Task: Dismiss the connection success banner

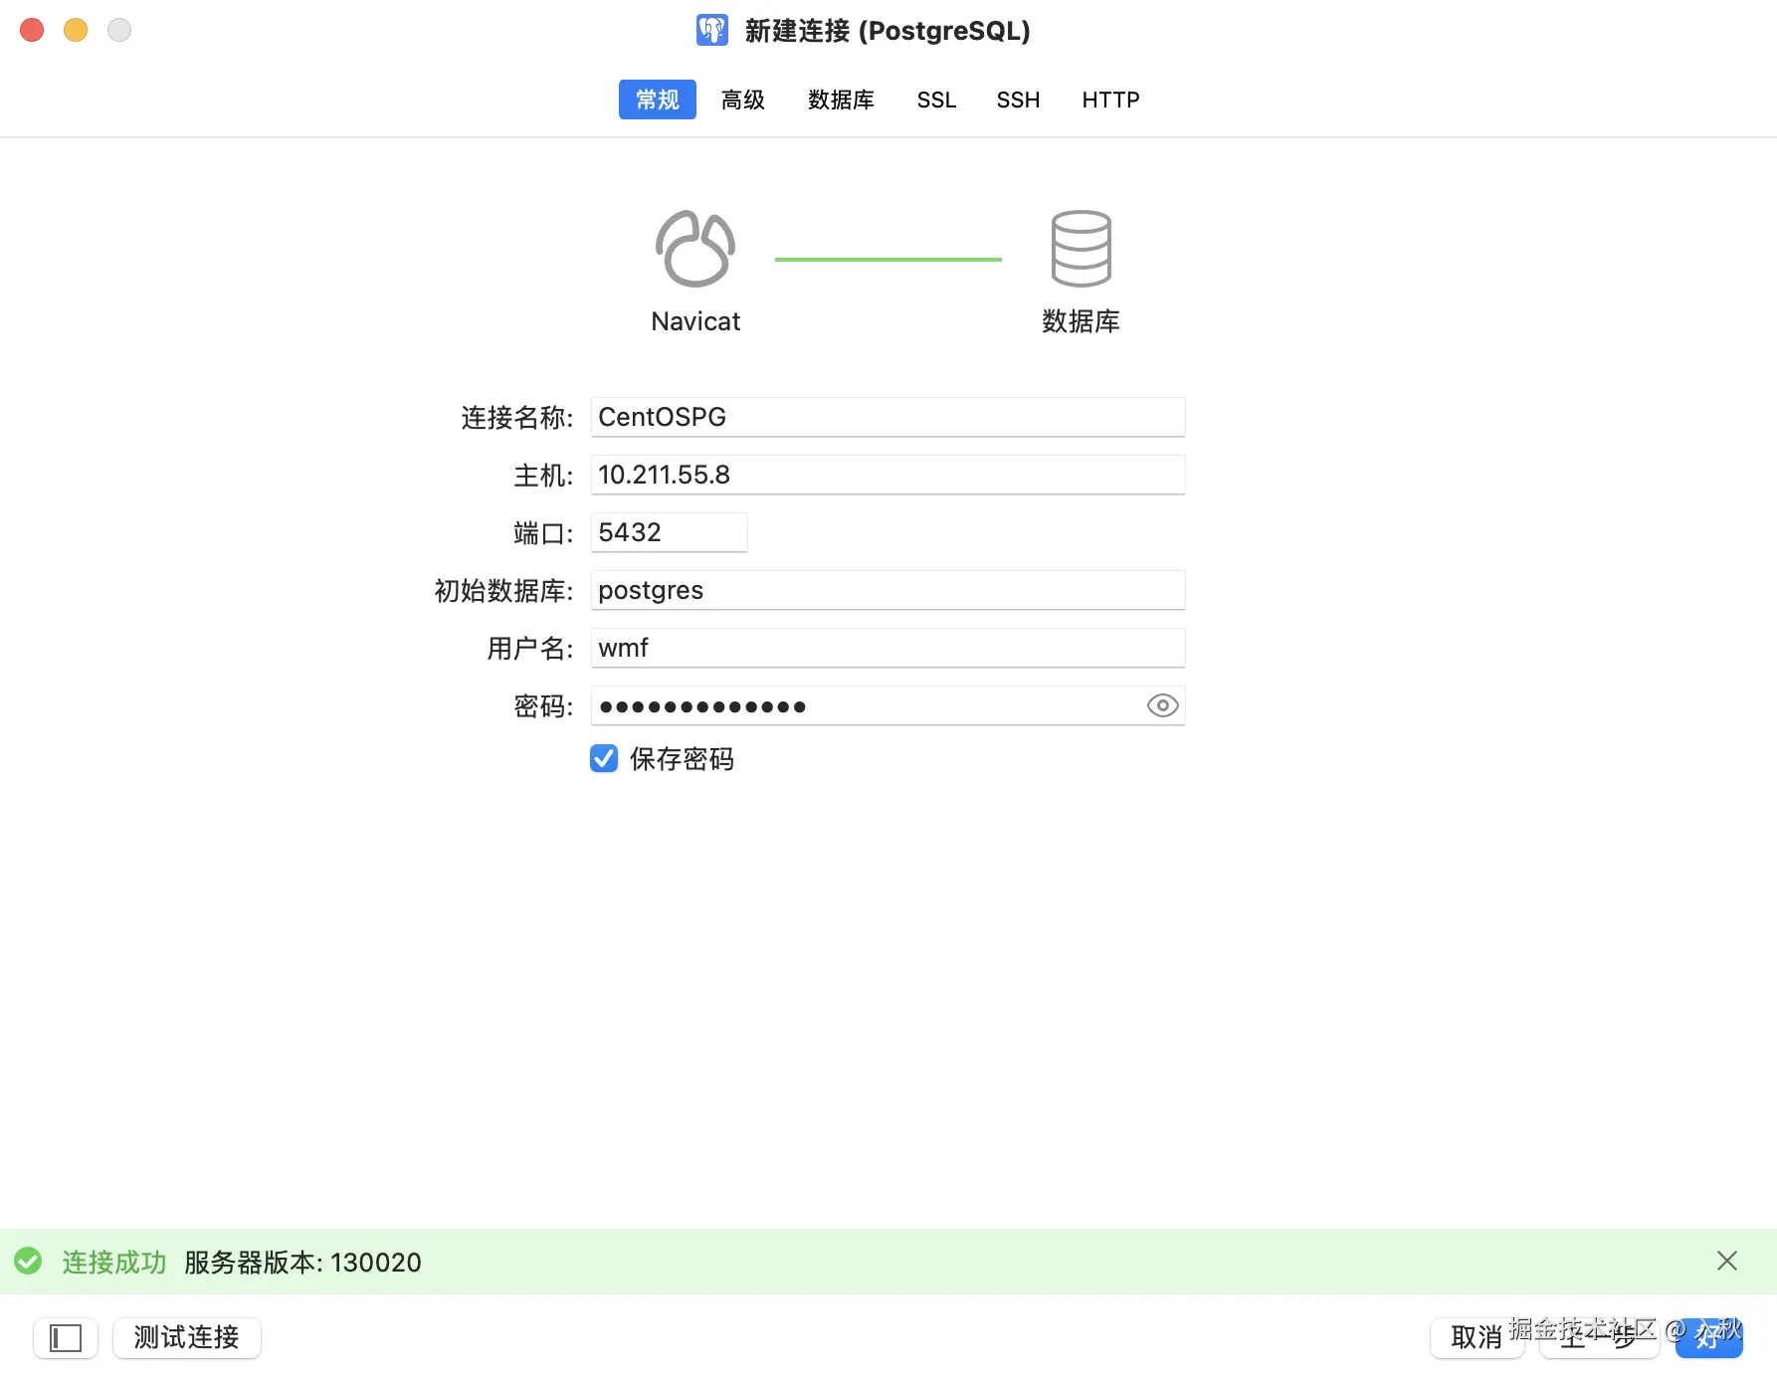Action: [x=1726, y=1262]
